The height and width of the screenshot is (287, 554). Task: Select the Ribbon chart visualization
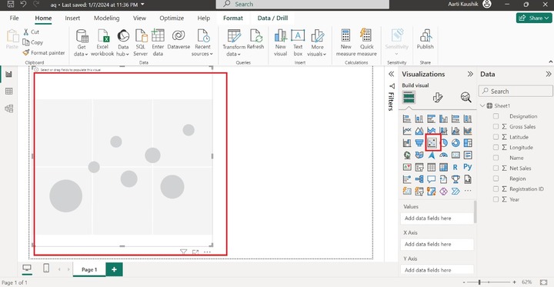[468, 131]
